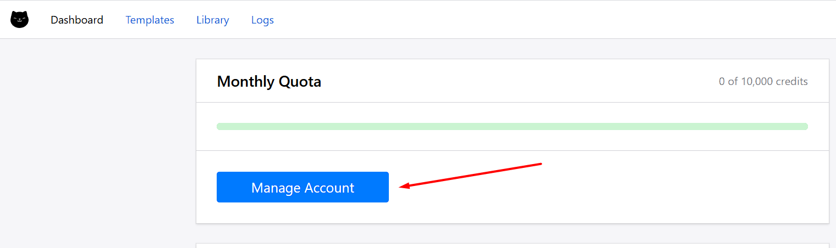Select the Monthly Quota heading
836x248 pixels.
(269, 81)
